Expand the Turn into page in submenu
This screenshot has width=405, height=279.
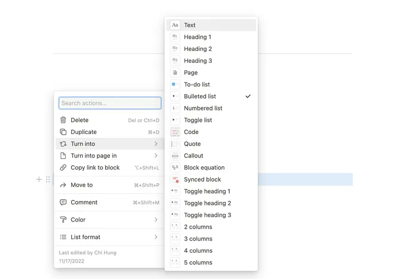(x=156, y=156)
